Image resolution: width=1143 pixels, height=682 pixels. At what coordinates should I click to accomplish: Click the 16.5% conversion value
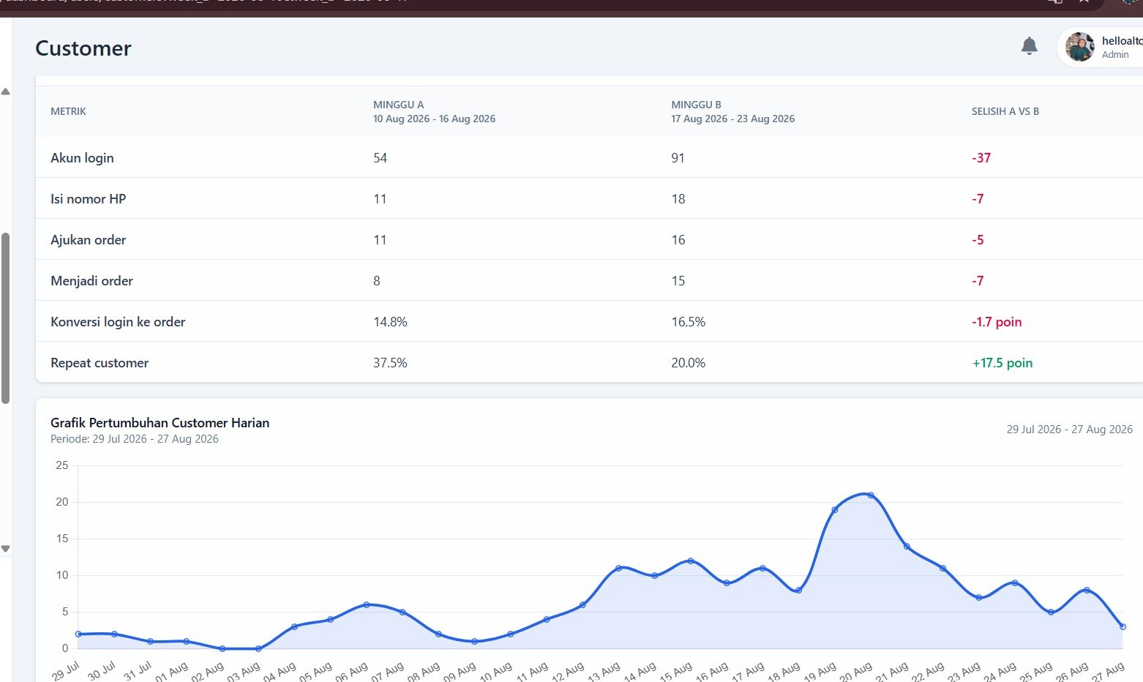coord(688,322)
